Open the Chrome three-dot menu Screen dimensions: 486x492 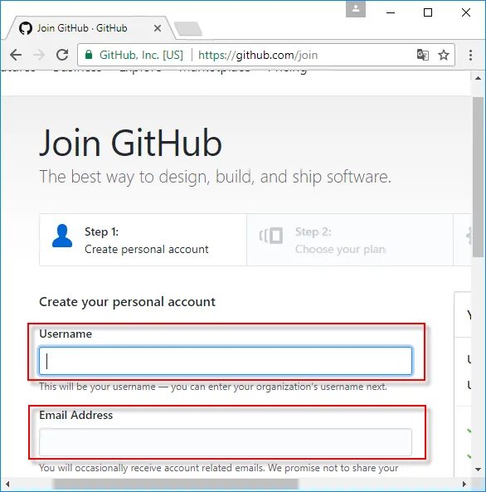(470, 55)
